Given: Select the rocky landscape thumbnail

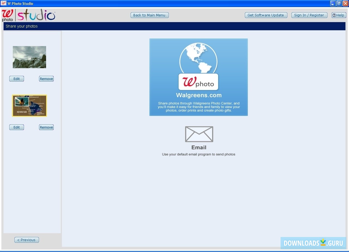Looking at the screenshot, I should [x=29, y=57].
